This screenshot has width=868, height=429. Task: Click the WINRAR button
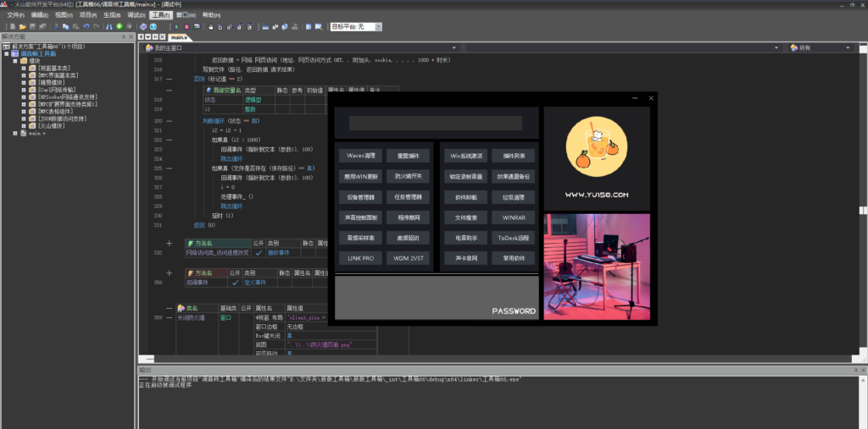(514, 217)
